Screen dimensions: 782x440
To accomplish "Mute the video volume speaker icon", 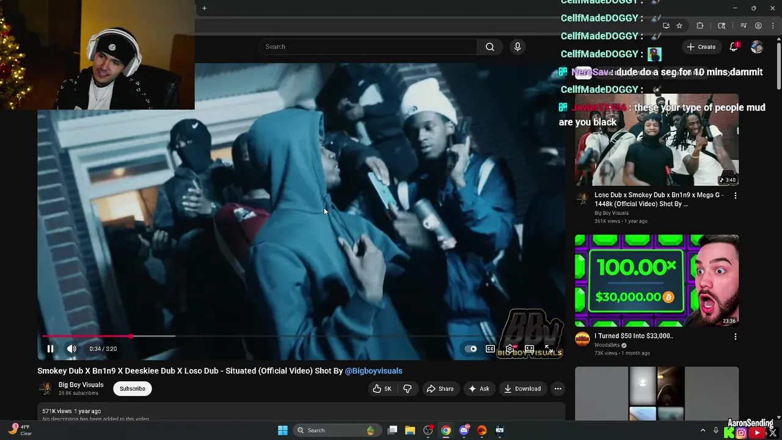I will tap(71, 349).
